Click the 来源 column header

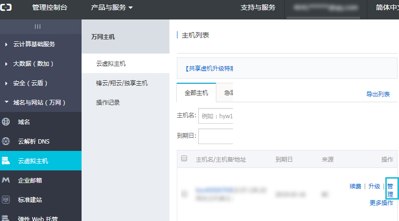pos(328,160)
